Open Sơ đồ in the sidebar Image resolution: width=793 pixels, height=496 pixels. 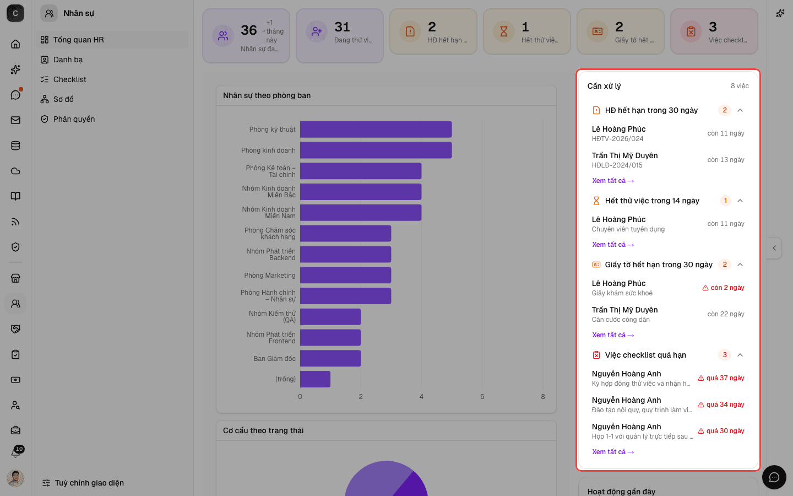coord(112,99)
